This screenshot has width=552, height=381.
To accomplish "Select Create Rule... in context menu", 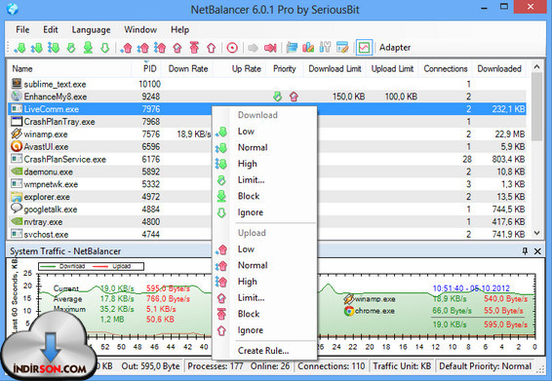I will tap(263, 351).
